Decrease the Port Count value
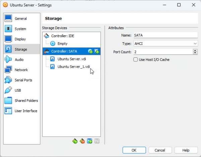201x157 pixels. [x=195, y=53]
